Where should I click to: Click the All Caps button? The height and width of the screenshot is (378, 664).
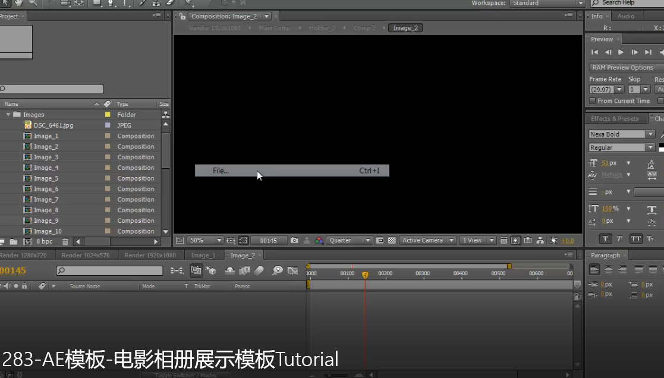[635, 239]
